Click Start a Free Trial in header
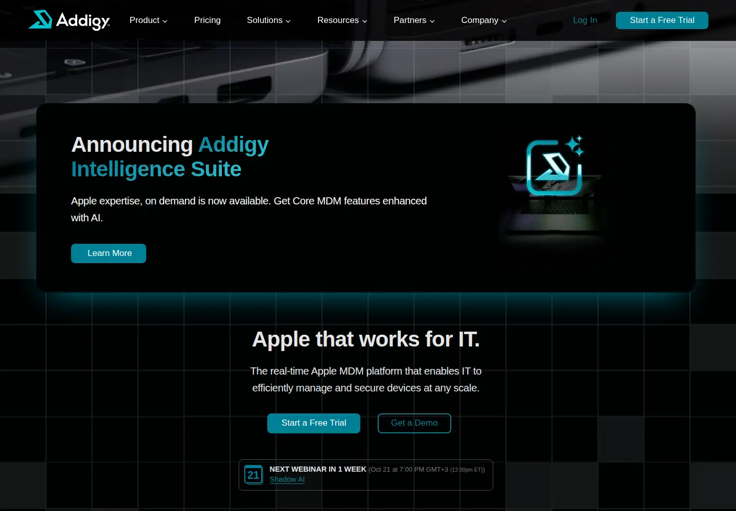Screen dimensions: 736x511 click(662, 20)
